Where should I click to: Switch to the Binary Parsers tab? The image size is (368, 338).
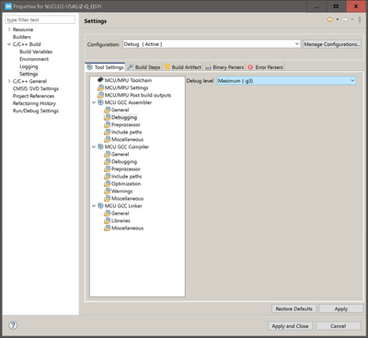(x=224, y=67)
